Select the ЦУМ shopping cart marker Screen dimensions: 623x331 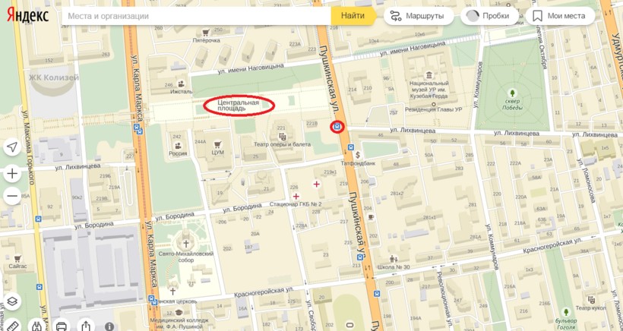pos(217,144)
